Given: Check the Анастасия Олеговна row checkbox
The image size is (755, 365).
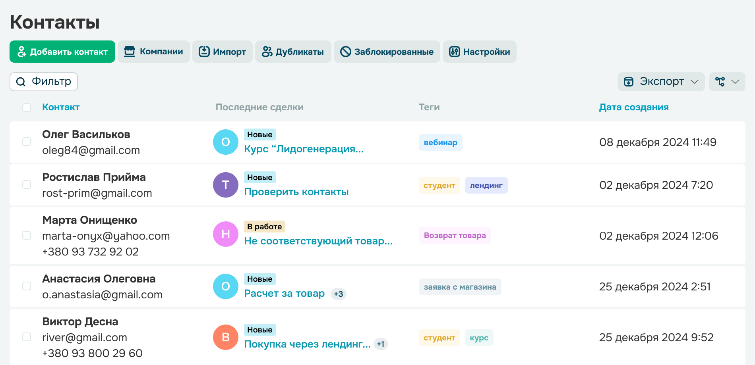Looking at the screenshot, I should point(27,286).
